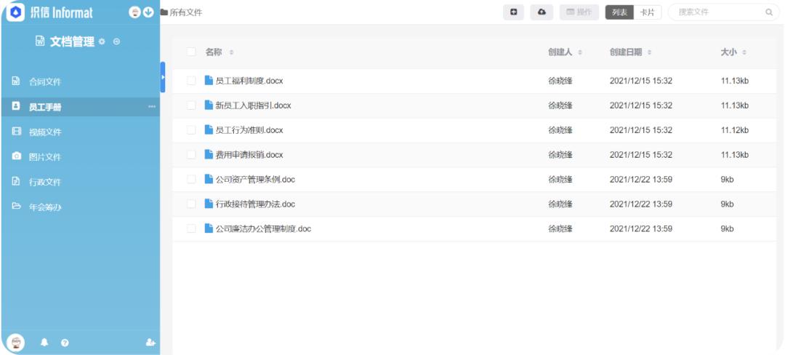Sort by the 创建日期 column arrows
This screenshot has width=785, height=355.
649,52
